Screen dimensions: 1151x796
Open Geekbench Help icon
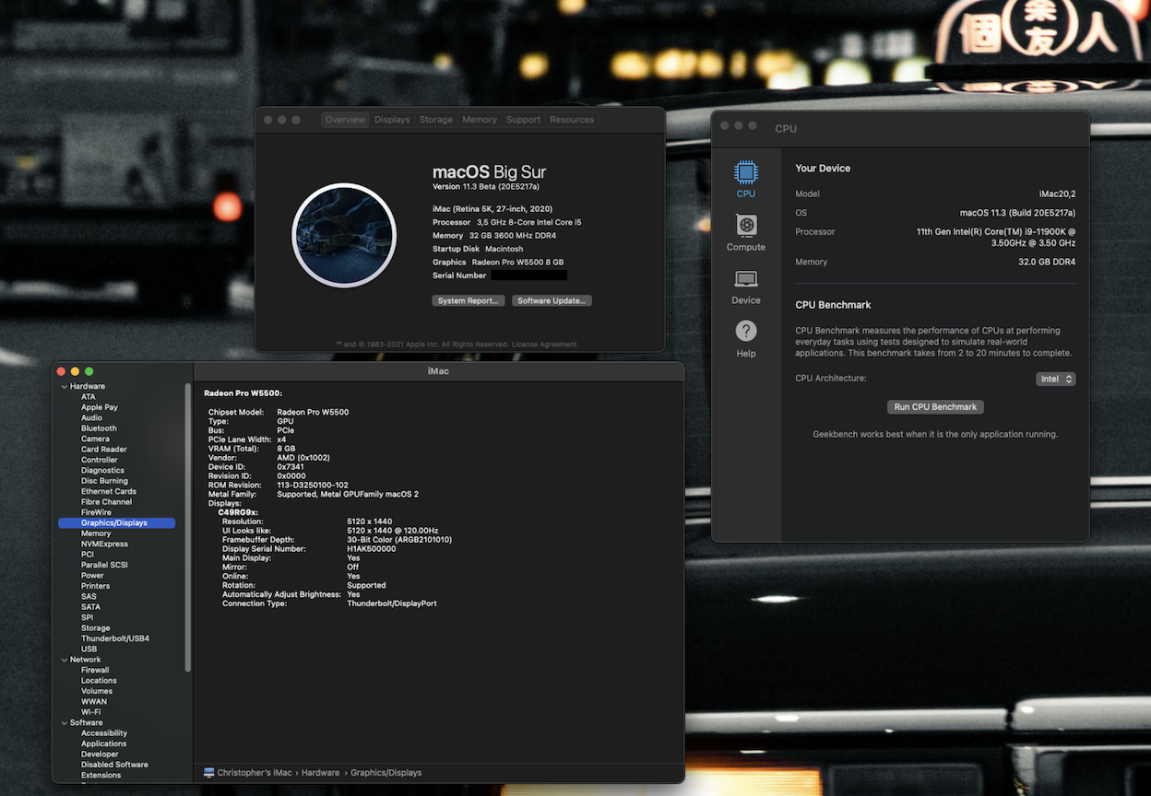(x=746, y=331)
